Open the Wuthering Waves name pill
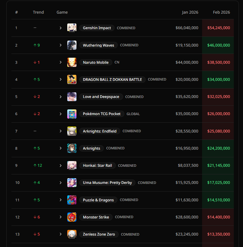This screenshot has height=247, width=243. (98, 45)
